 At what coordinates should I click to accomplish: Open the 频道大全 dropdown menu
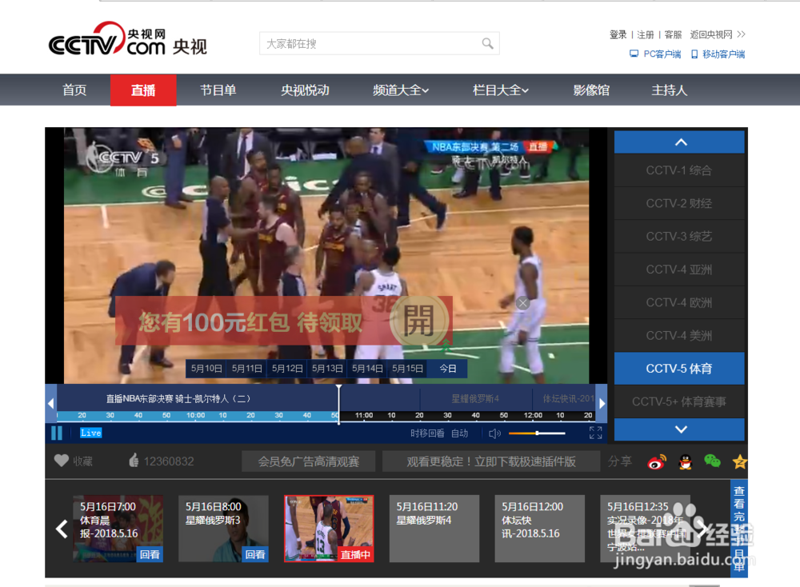click(x=400, y=90)
